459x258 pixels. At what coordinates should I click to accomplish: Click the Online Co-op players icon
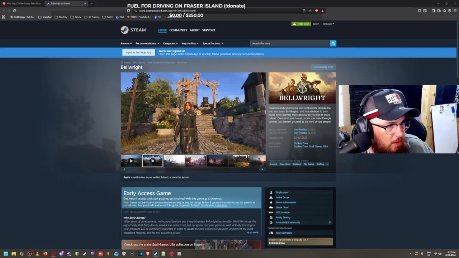tap(271, 197)
